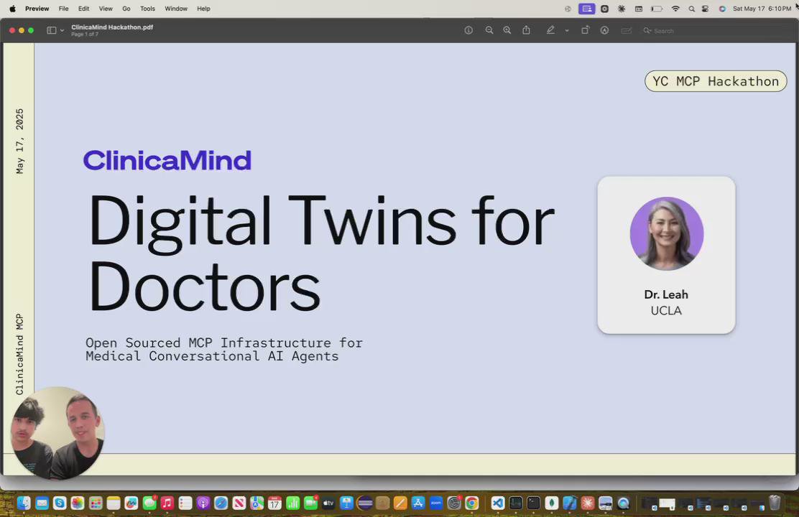This screenshot has height=517, width=799.
Task: Click the ClinicaMind Hackathon.pdf window title
Action: pyautogui.click(x=112, y=27)
